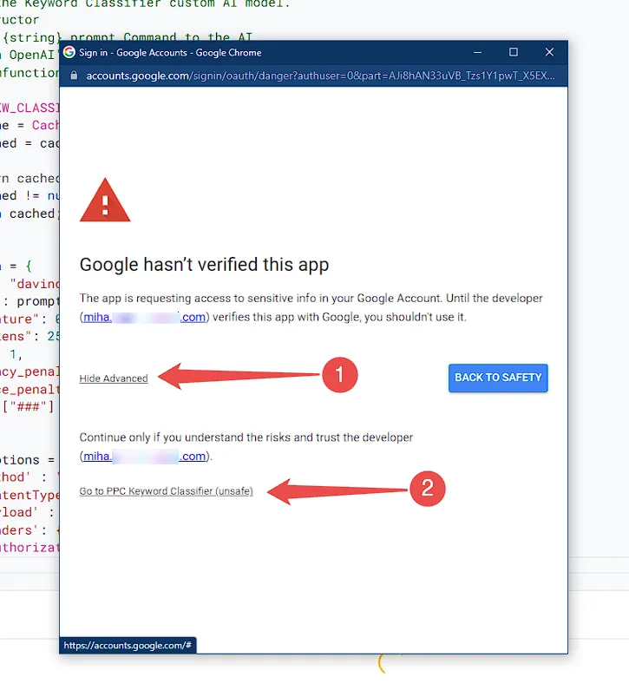
Task: Click the red warning triangle icon
Action: click(x=105, y=200)
